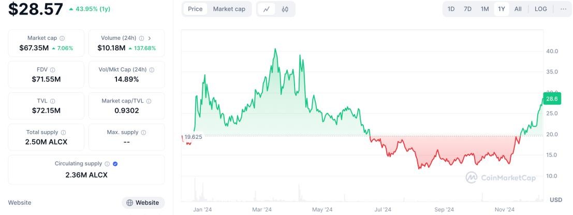Toggle LOG scale on chart

point(540,9)
